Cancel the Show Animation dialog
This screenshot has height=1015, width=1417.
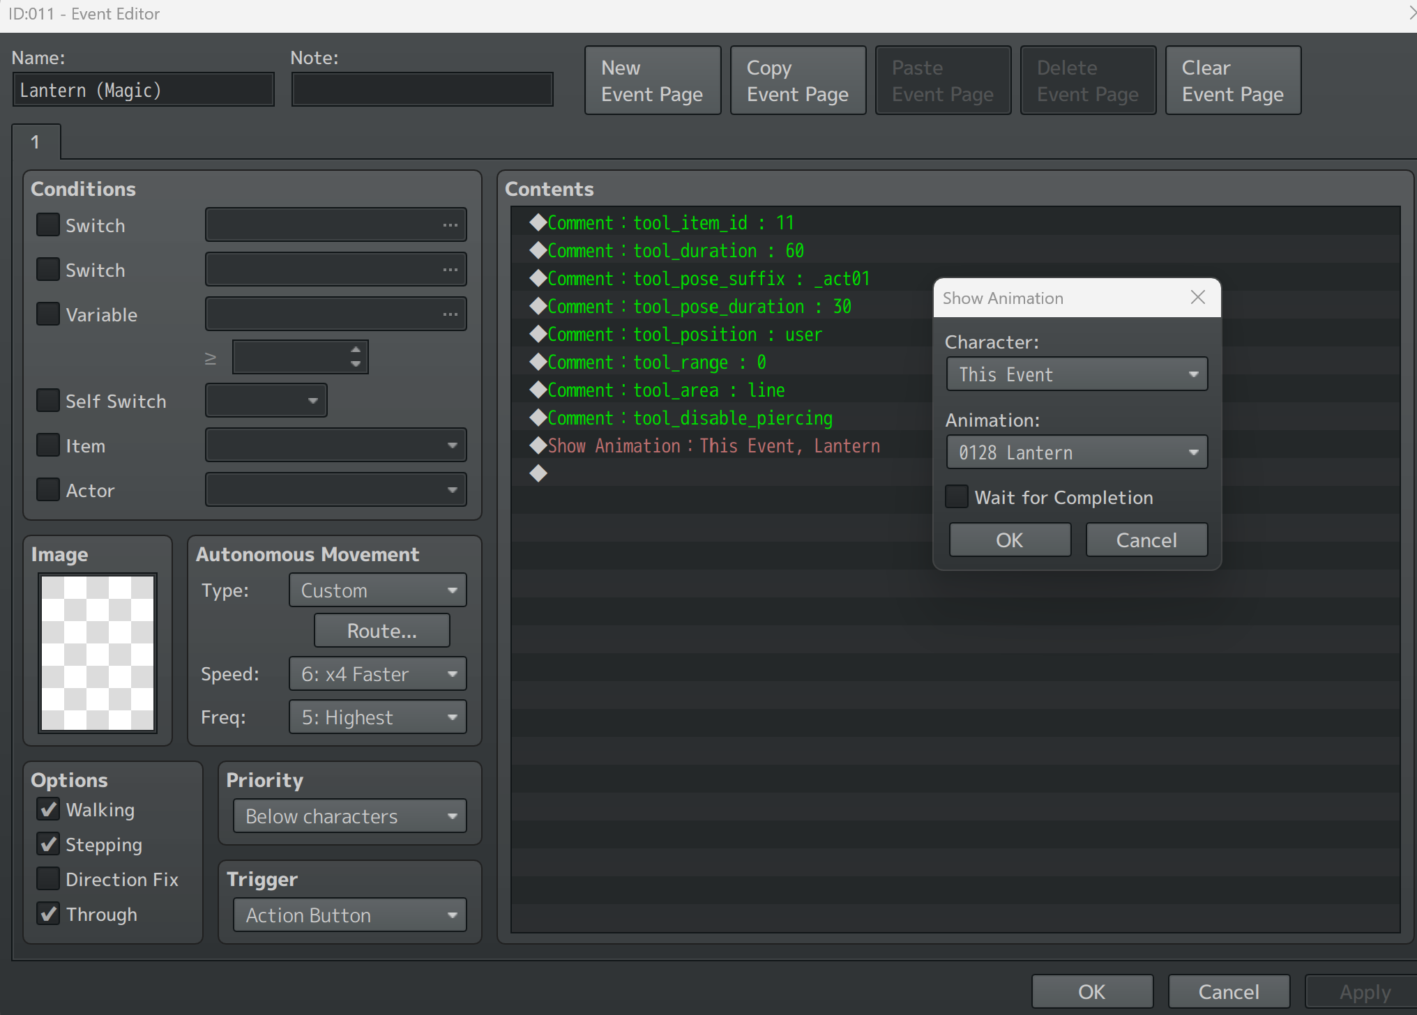tap(1146, 540)
